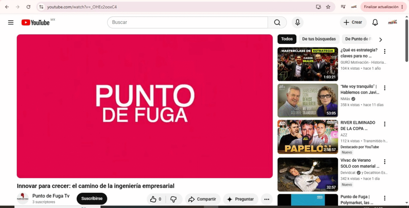Open 'RIVER ELIMINADO DE LA COPA' title
Image resolution: width=409 pixels, height=208 pixels.
click(358, 126)
